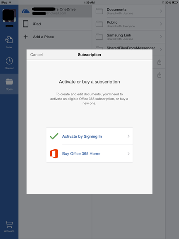Tap the upper share icon behind dialog
179x239 pixels.
point(159,62)
